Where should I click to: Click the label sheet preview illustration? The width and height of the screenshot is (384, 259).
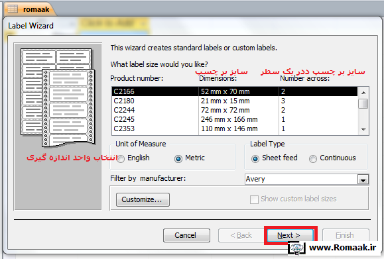pos(58,97)
